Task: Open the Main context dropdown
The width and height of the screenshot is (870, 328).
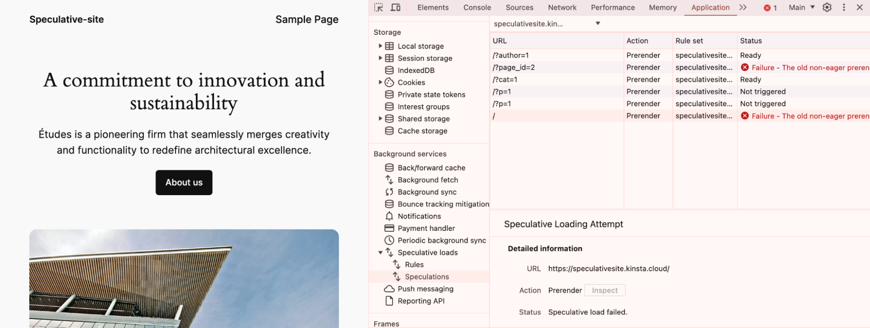Action: click(802, 7)
